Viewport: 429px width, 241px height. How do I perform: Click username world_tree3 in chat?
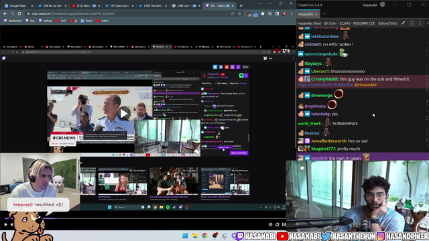309,123
